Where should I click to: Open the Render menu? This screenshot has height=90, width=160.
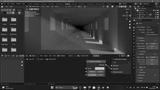13,4
